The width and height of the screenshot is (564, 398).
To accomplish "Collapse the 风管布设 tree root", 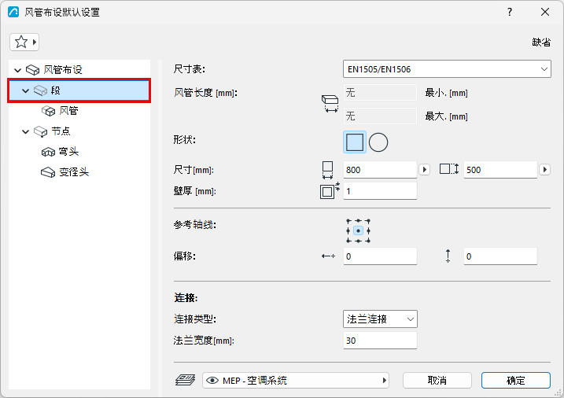I will (17, 70).
